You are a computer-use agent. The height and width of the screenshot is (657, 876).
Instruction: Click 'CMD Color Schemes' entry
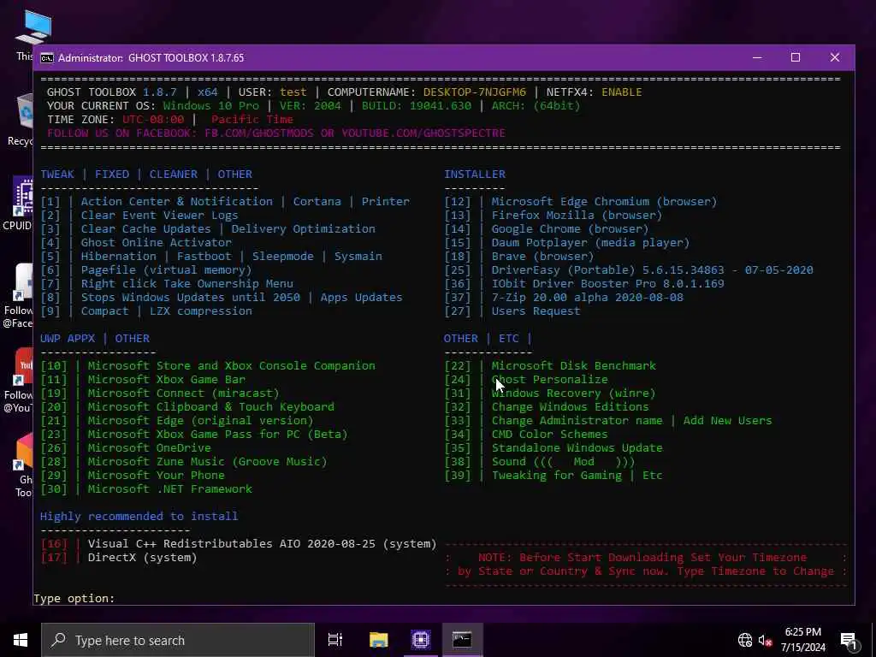(550, 434)
